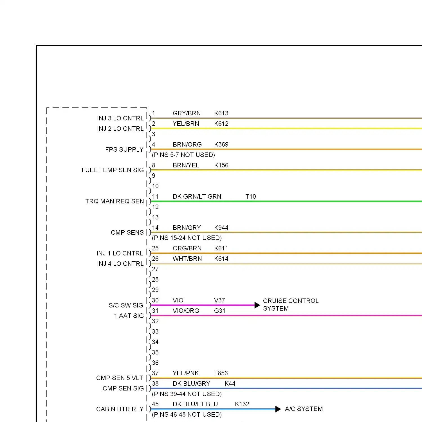Select circuit code K612
This screenshot has height=422, width=422.
click(221, 124)
